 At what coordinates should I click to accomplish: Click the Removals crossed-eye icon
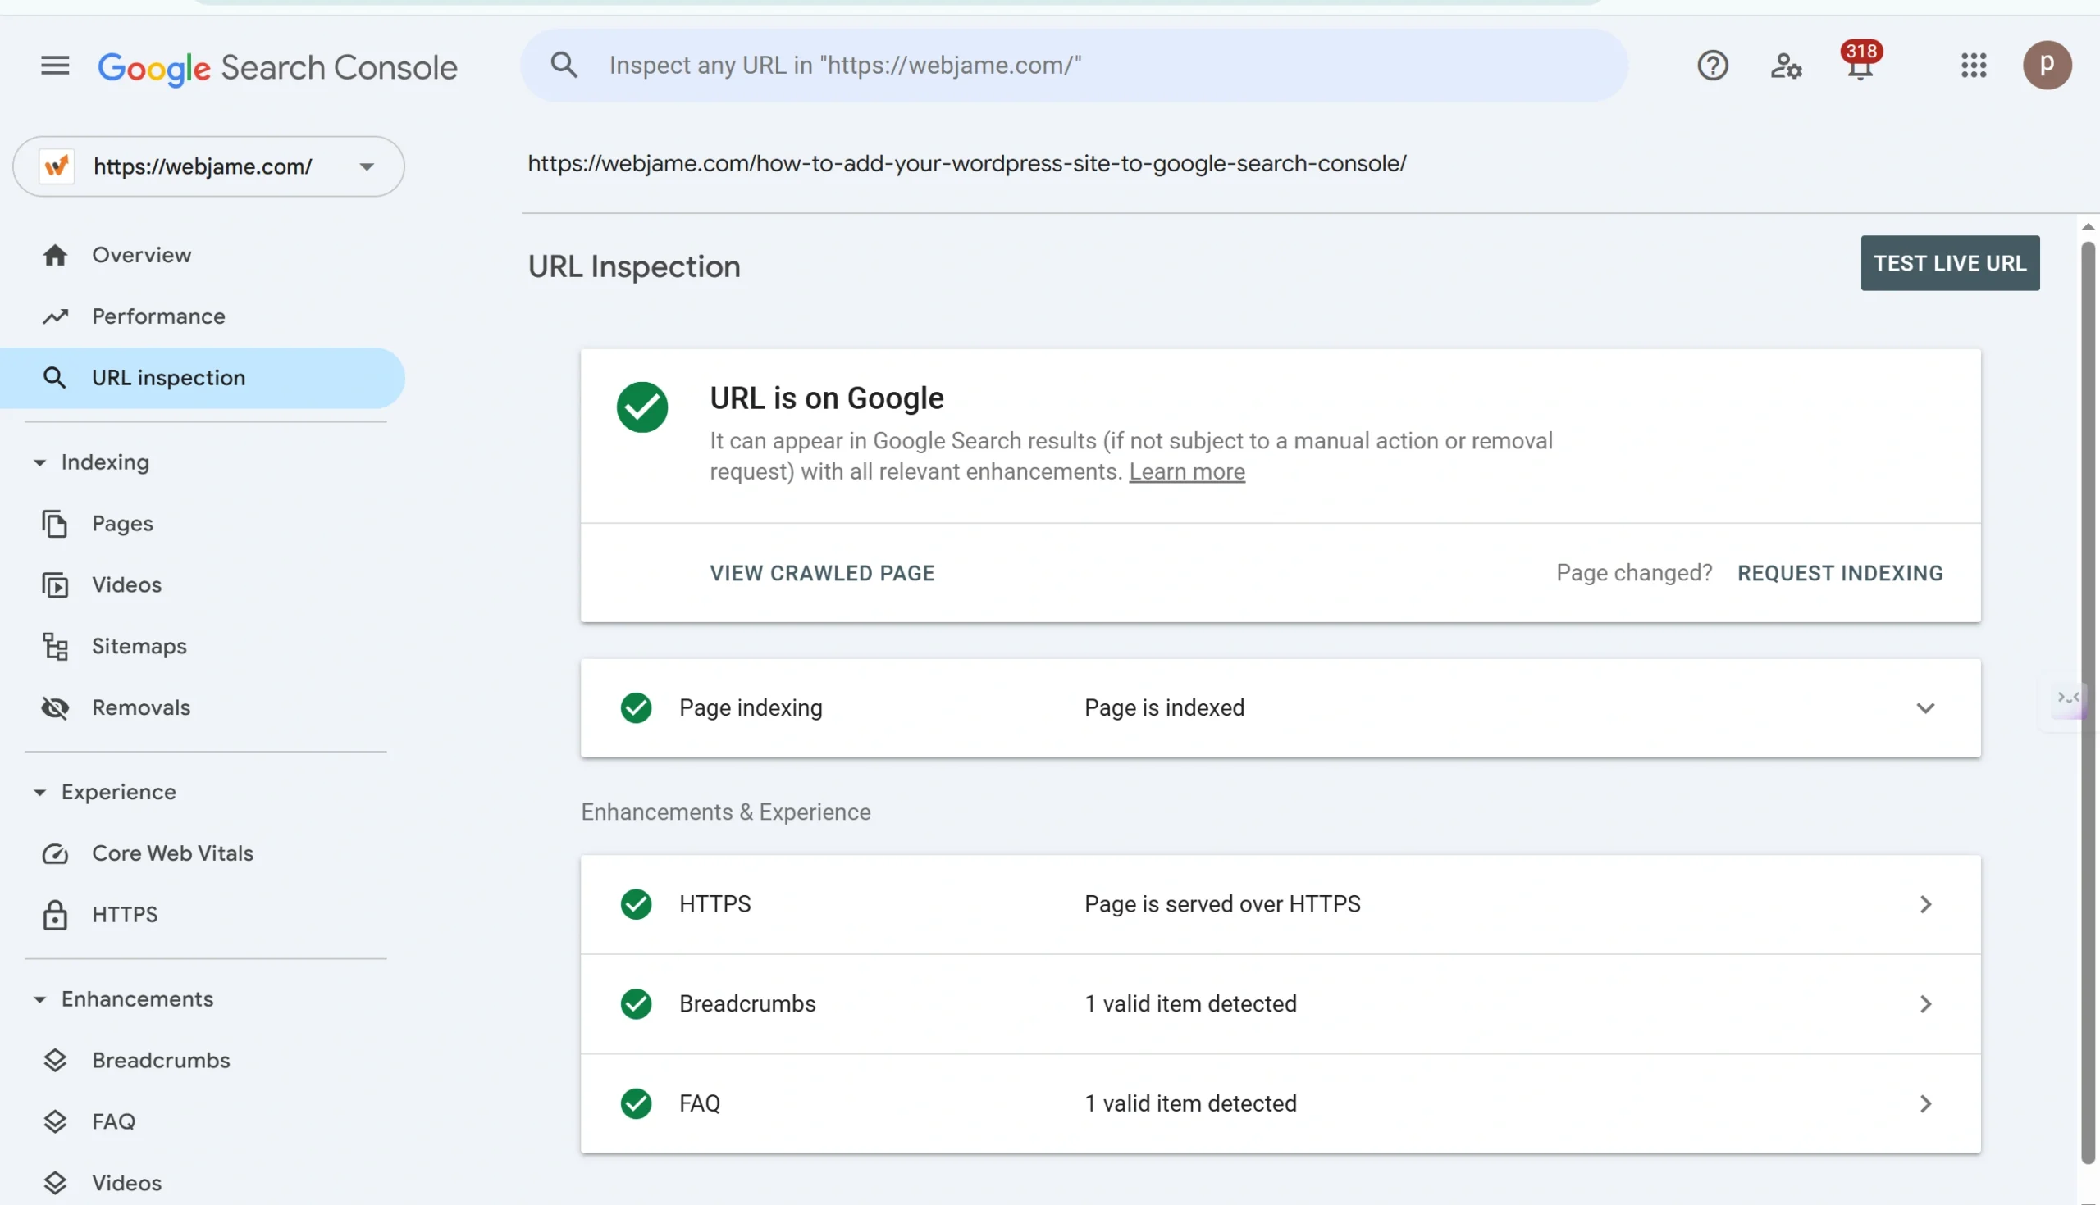55,707
